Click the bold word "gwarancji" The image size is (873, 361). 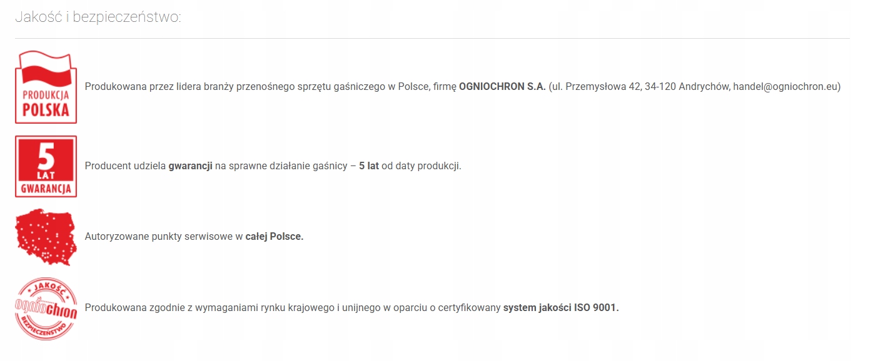point(190,166)
